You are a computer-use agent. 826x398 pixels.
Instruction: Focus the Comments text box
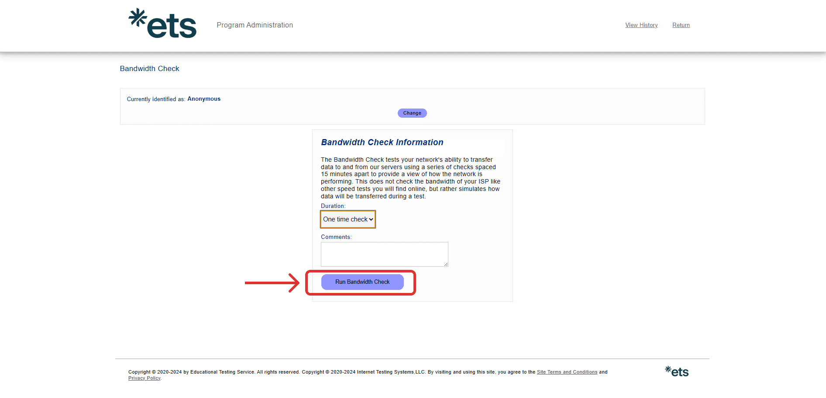(384, 254)
